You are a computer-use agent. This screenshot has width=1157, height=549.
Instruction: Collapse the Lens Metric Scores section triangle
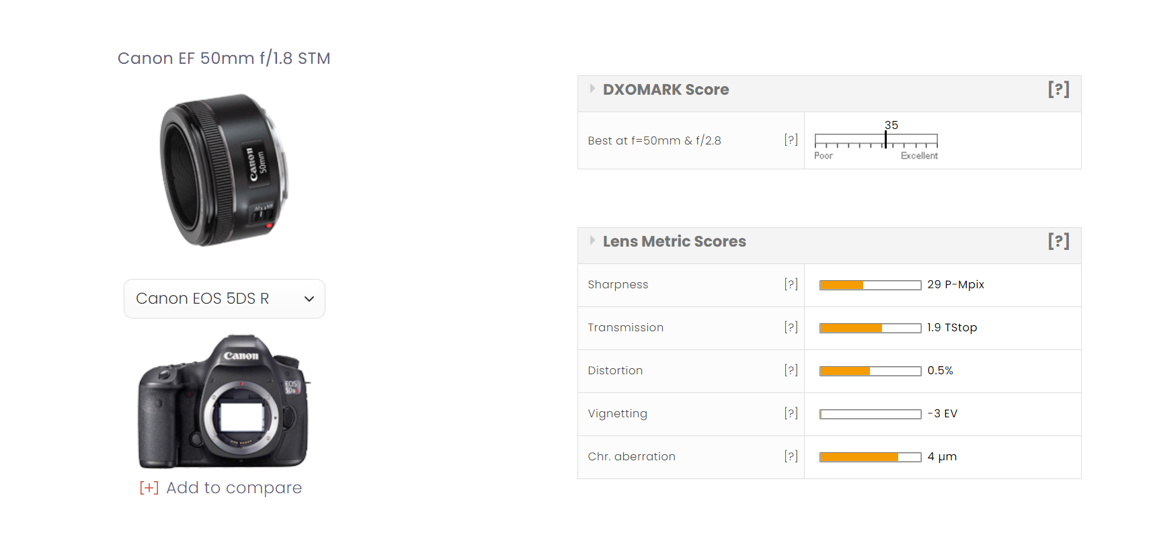592,241
